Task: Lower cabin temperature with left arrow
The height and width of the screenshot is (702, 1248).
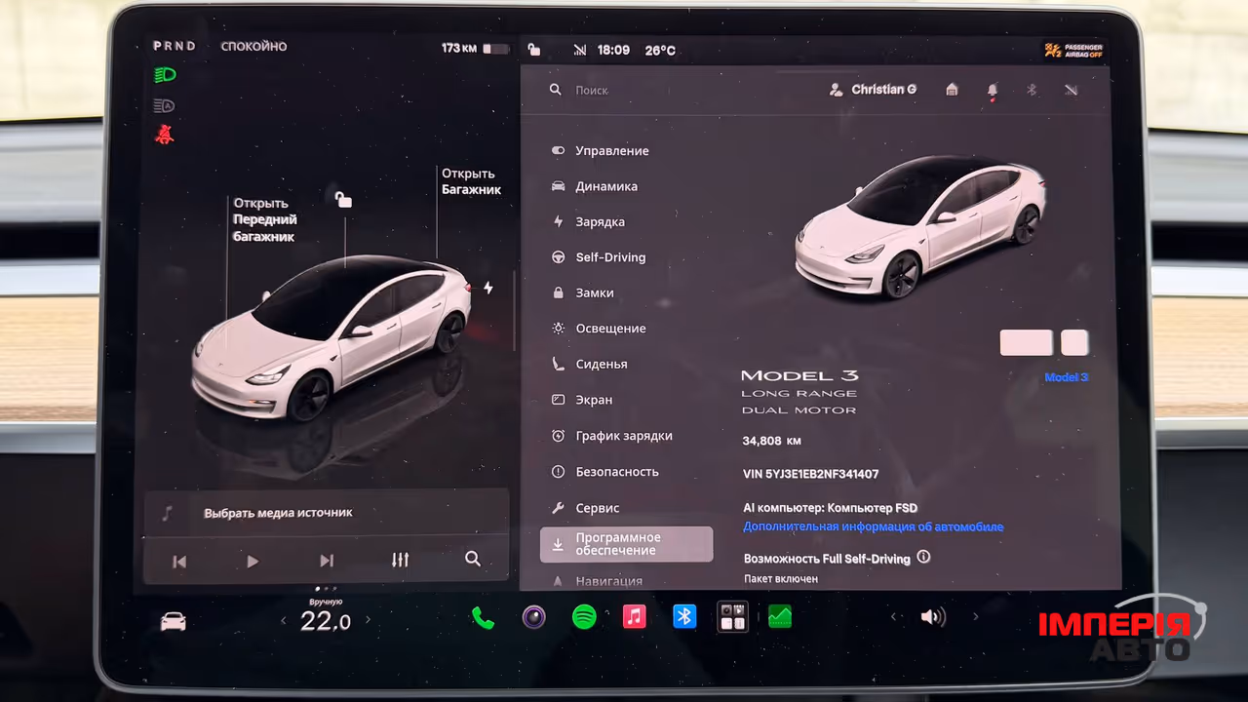Action: [x=284, y=620]
